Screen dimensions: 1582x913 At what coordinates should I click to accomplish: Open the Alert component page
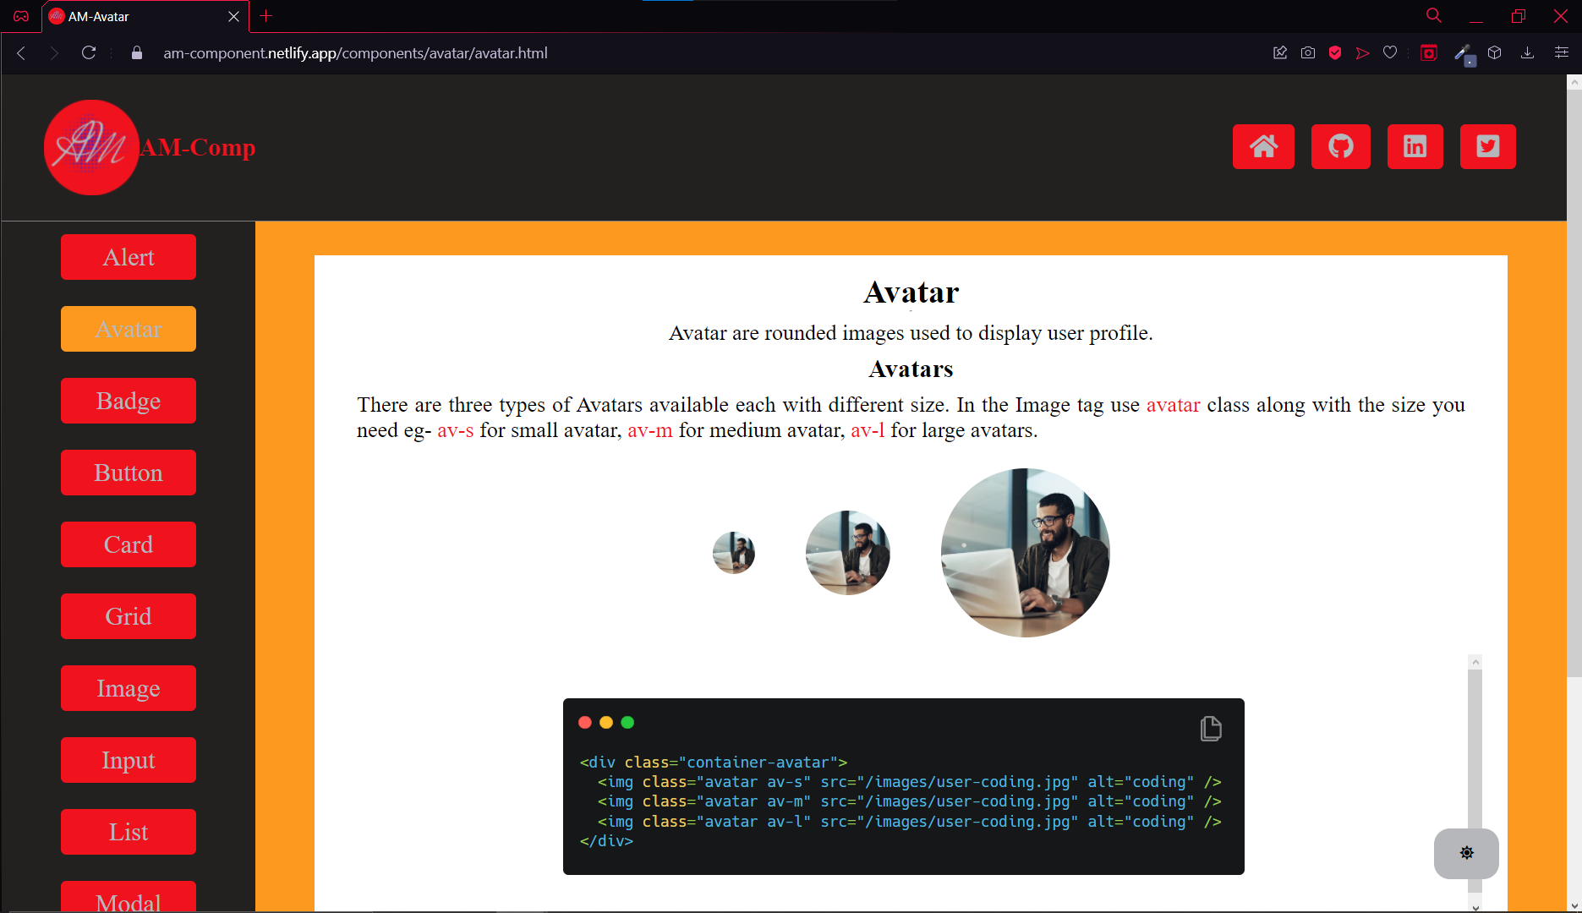128,257
